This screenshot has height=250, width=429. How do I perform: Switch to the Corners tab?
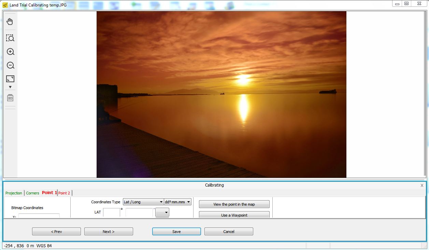[33, 193]
